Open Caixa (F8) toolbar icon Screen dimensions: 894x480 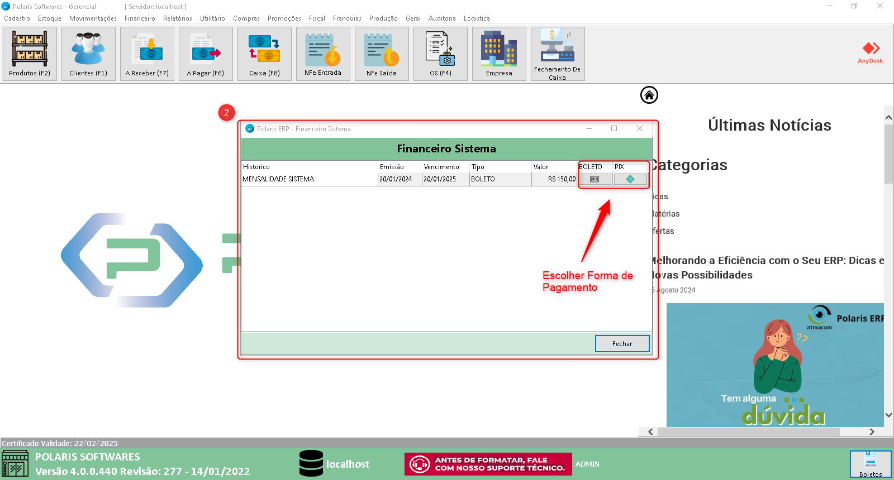(264, 54)
